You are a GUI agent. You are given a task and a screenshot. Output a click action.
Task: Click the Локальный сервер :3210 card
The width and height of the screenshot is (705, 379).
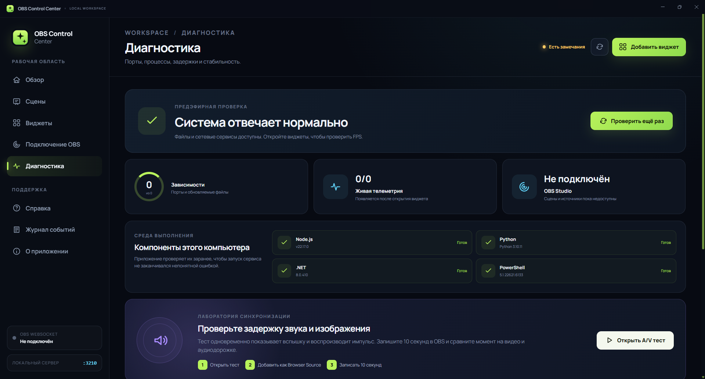(54, 363)
